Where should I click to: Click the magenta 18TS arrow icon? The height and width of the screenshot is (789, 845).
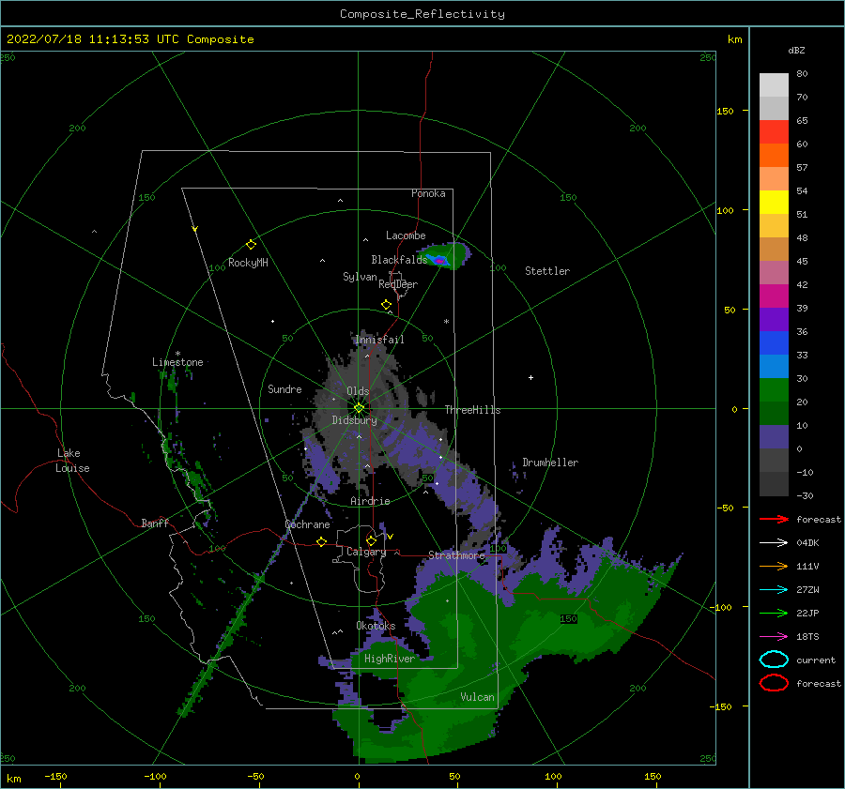(x=774, y=637)
